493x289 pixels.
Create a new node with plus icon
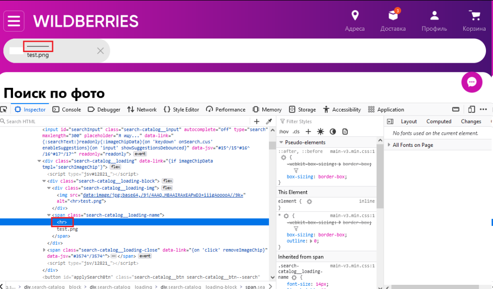click(x=257, y=121)
